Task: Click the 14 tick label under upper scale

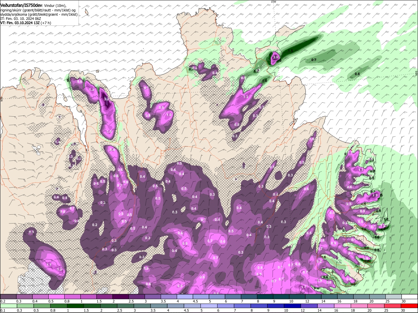Action: point(323,301)
